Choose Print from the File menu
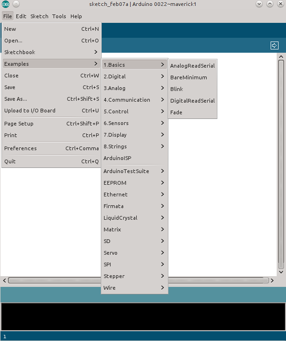This screenshot has height=341, width=286. pos(51,135)
